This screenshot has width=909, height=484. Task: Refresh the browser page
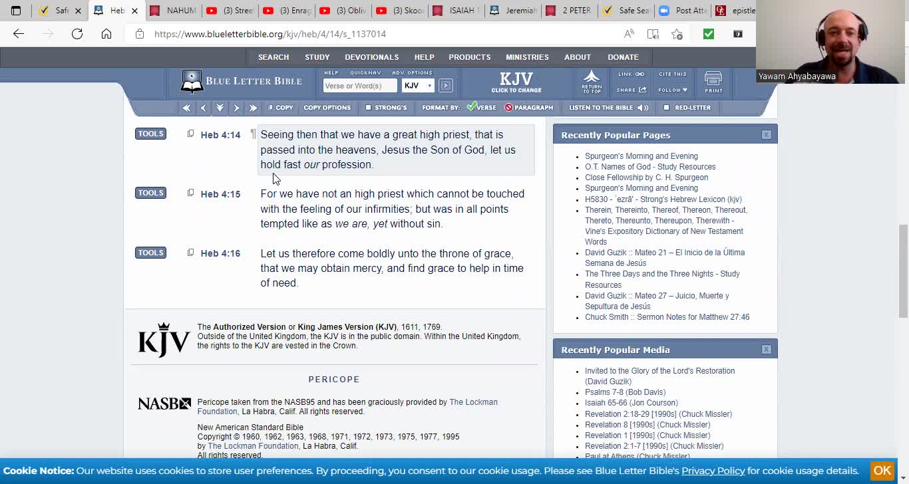pyautogui.click(x=77, y=34)
